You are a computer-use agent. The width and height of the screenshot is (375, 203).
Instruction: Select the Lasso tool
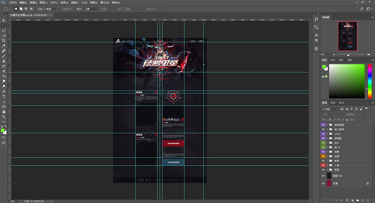tap(4, 30)
